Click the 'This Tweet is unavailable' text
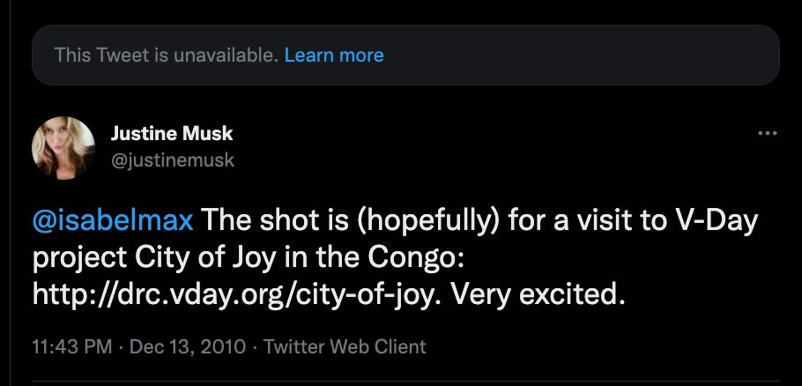This screenshot has width=802, height=386. click(167, 56)
